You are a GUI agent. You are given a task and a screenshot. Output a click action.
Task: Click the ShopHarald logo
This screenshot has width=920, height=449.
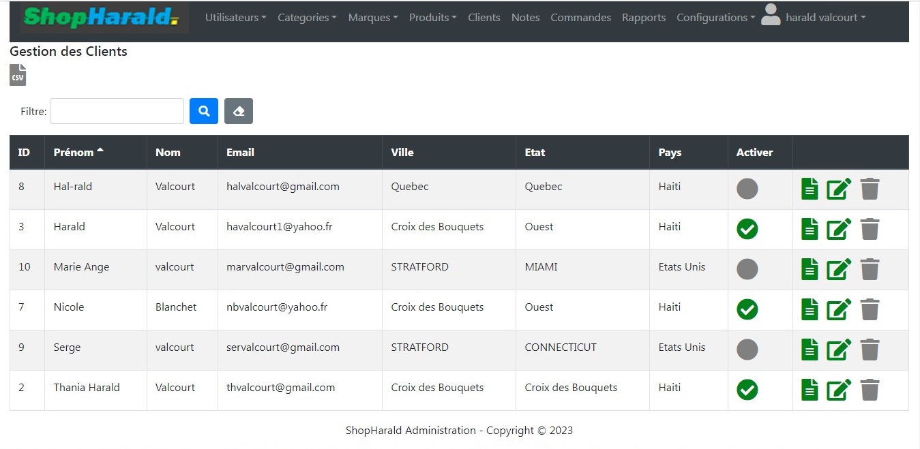100,18
